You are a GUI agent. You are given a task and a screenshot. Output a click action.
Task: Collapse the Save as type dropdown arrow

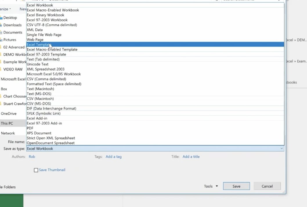click(x=281, y=148)
